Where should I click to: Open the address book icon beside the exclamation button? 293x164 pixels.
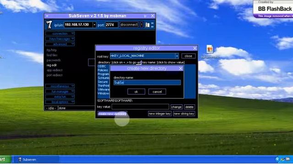click(x=147, y=25)
